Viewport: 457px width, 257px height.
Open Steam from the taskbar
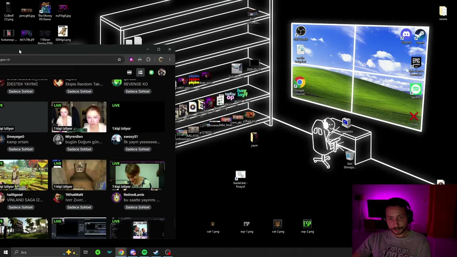click(x=156, y=252)
